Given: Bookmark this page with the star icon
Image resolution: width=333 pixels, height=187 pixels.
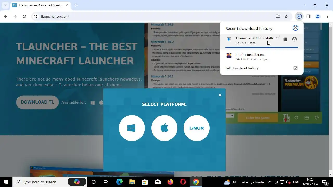Looking at the screenshot, I should coord(286,16).
